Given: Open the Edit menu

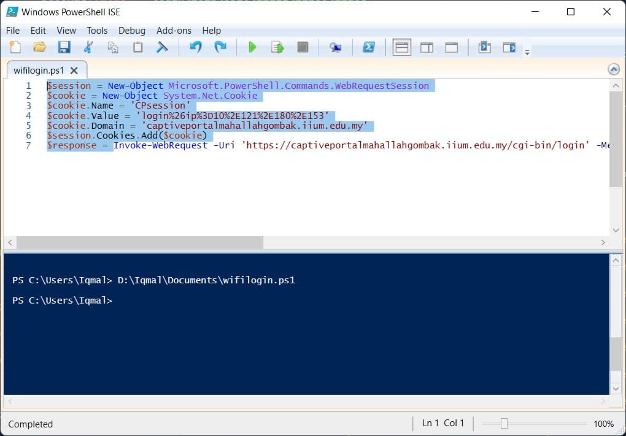Looking at the screenshot, I should point(38,30).
